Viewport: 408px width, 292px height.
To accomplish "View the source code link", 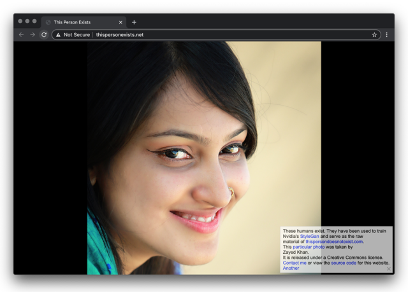I will [x=344, y=263].
